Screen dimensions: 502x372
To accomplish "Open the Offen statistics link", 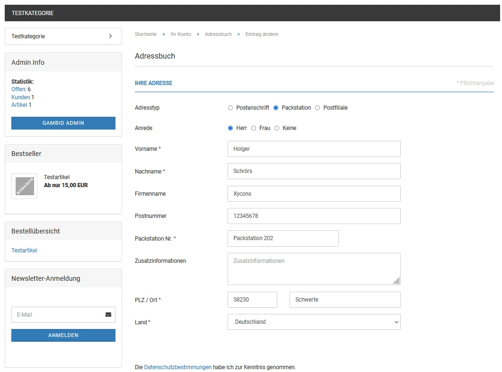I will click(x=18, y=89).
